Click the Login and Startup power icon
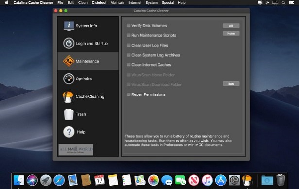The width and height of the screenshot is (299, 189). [x=69, y=43]
